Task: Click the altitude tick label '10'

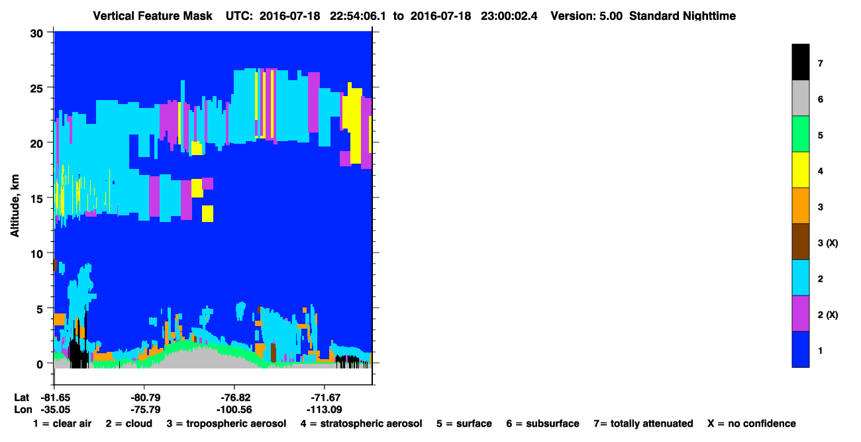Action: coord(38,253)
